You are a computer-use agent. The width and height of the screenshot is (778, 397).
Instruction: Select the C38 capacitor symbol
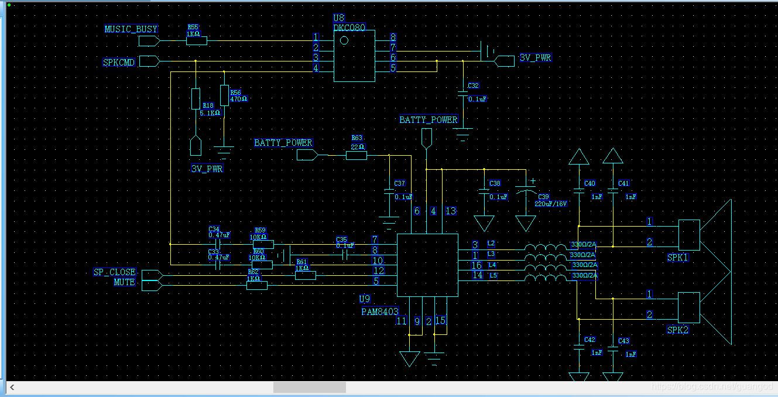[484, 191]
